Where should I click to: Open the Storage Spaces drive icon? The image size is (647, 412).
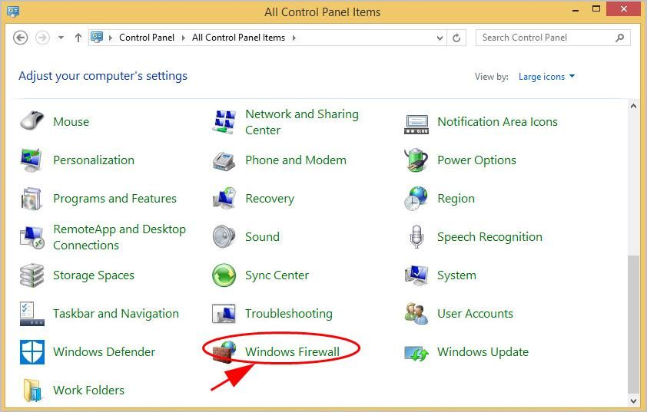(32, 275)
